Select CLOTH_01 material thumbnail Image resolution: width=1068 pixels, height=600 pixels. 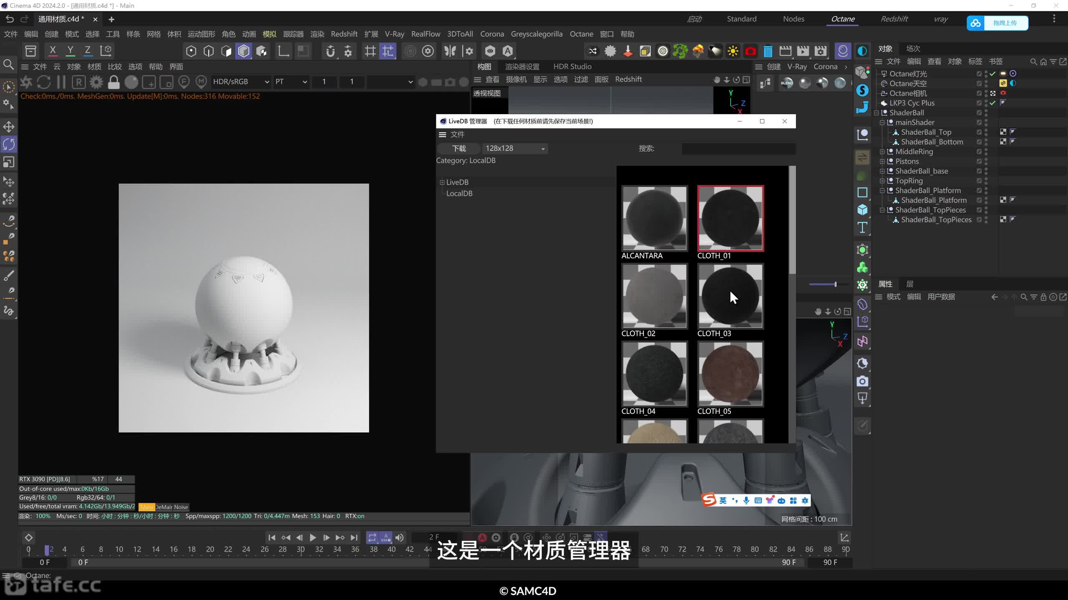coord(730,217)
